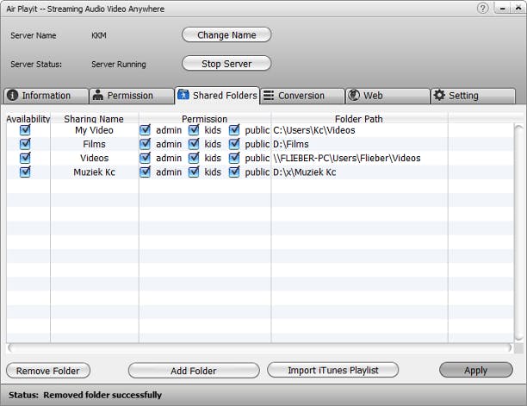527x406 pixels.
Task: Select the Shared Folders tab
Action: (x=217, y=96)
